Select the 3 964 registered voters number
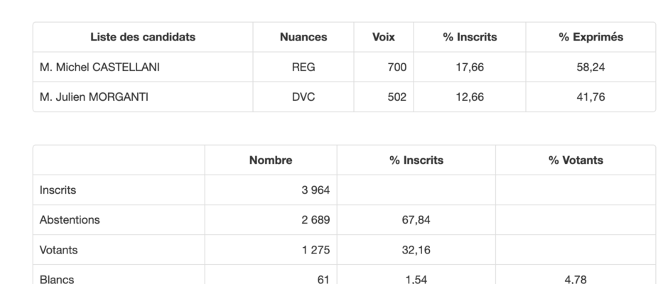 tap(316, 190)
